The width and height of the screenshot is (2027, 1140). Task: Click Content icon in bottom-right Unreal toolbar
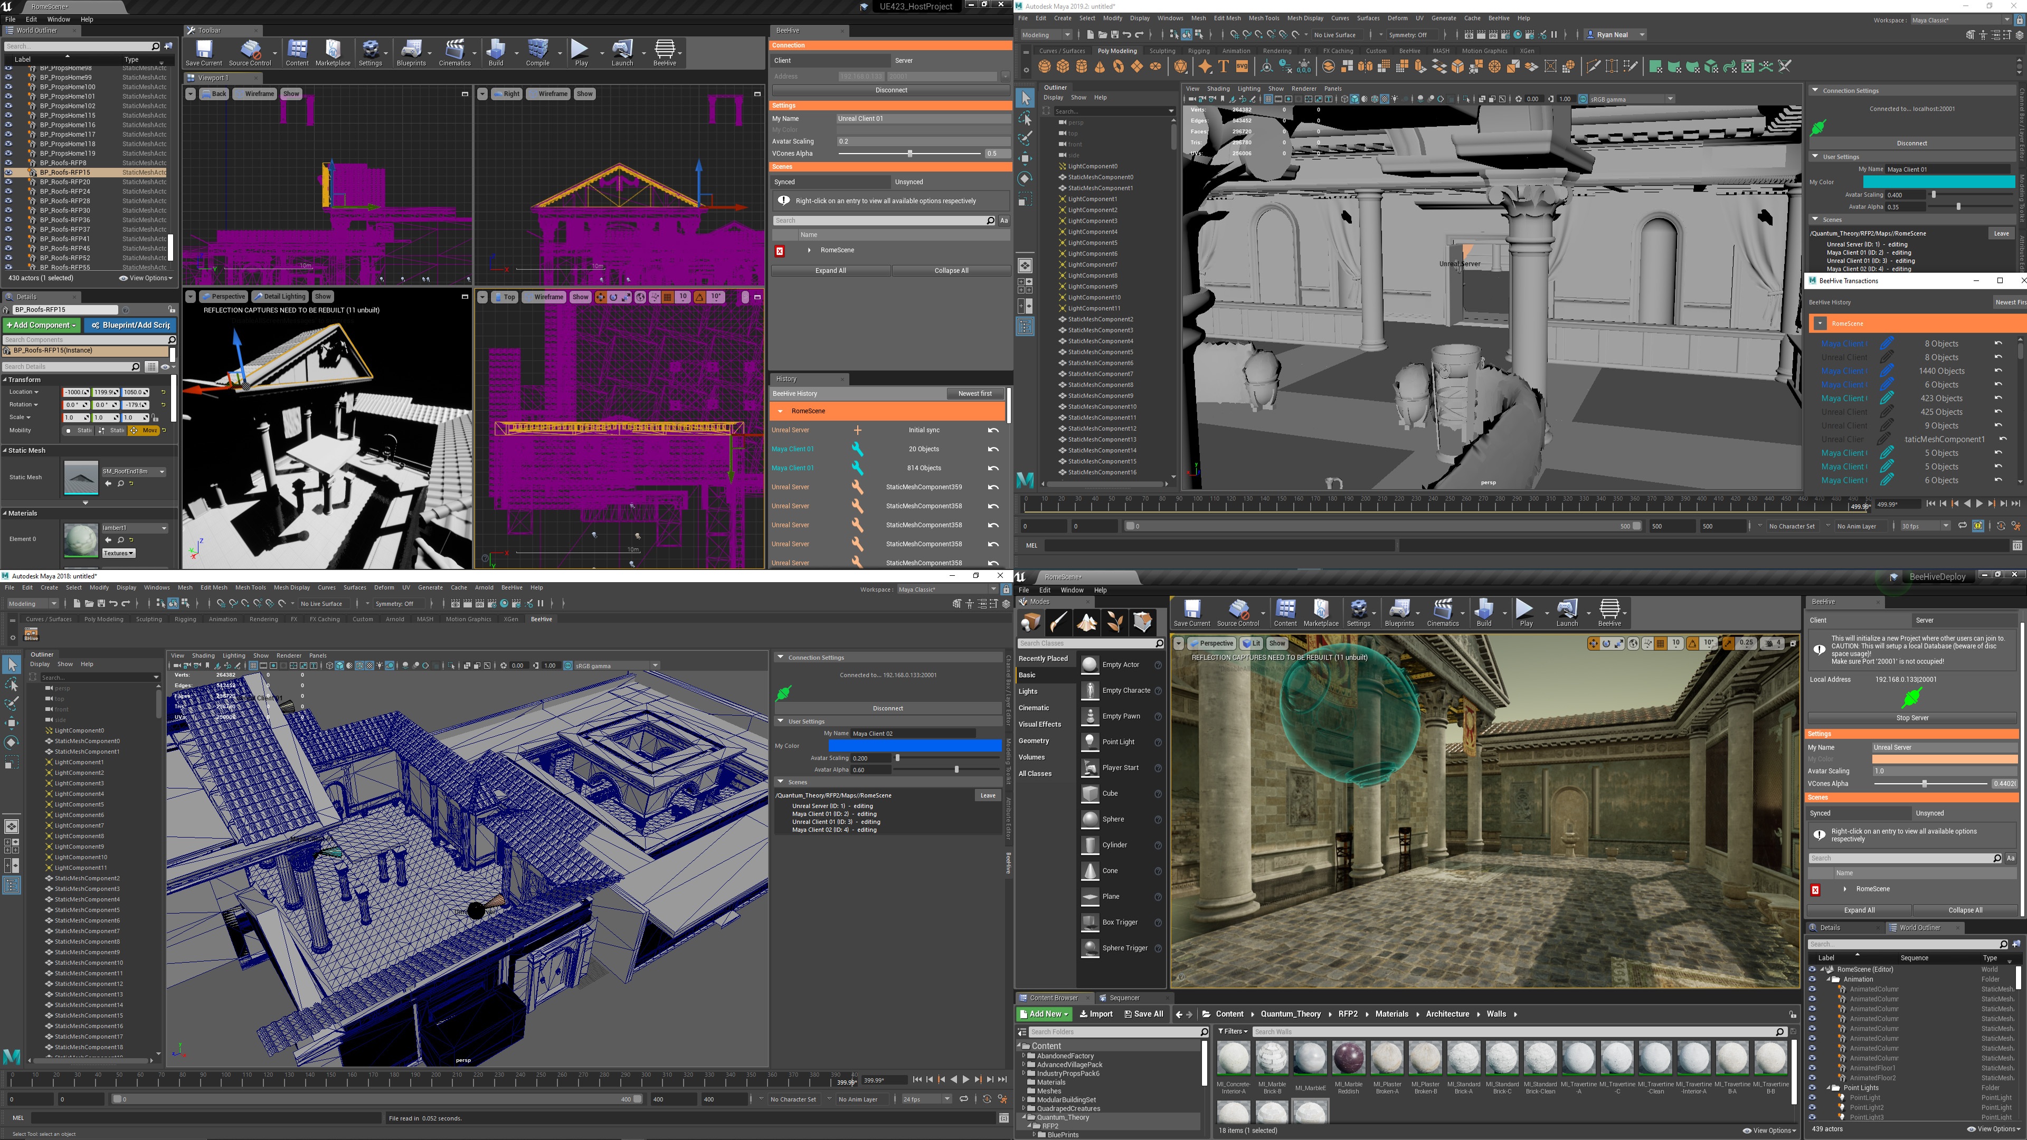(x=1285, y=613)
